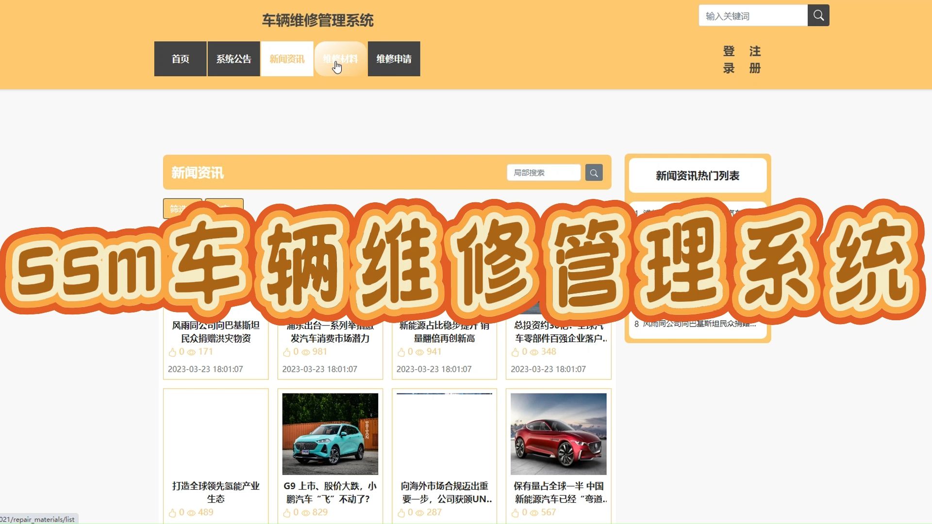Image resolution: width=932 pixels, height=524 pixels.
Task: Click the thumbs-up icon on '风雨同公司向巴基斯坦' news card
Action: (x=172, y=352)
